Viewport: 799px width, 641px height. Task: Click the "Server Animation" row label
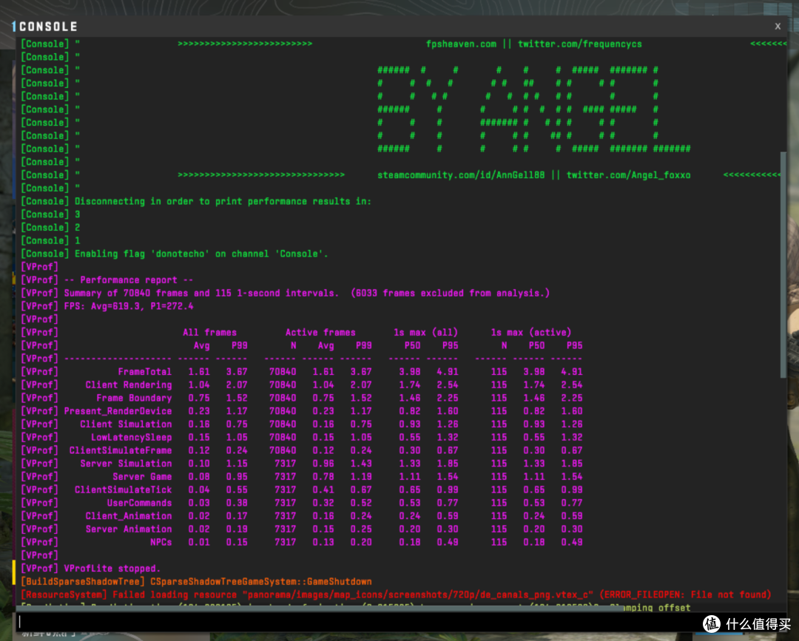point(129,529)
